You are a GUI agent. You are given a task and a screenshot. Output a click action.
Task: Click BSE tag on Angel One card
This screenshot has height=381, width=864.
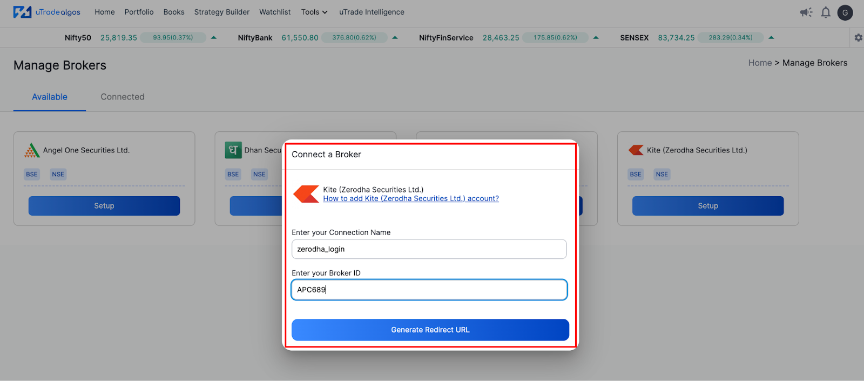[x=32, y=174]
